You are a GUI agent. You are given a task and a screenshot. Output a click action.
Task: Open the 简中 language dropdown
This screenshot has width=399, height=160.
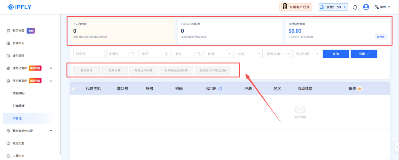pos(382,7)
